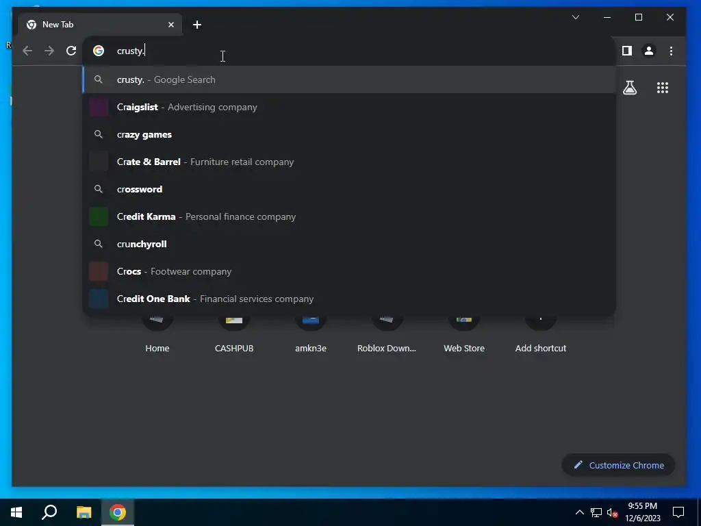Open the profile avatar menu
Image resolution: width=701 pixels, height=526 pixels.
[649, 51]
